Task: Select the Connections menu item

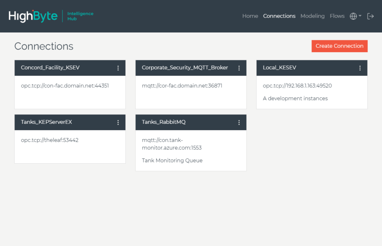Action: point(279,16)
